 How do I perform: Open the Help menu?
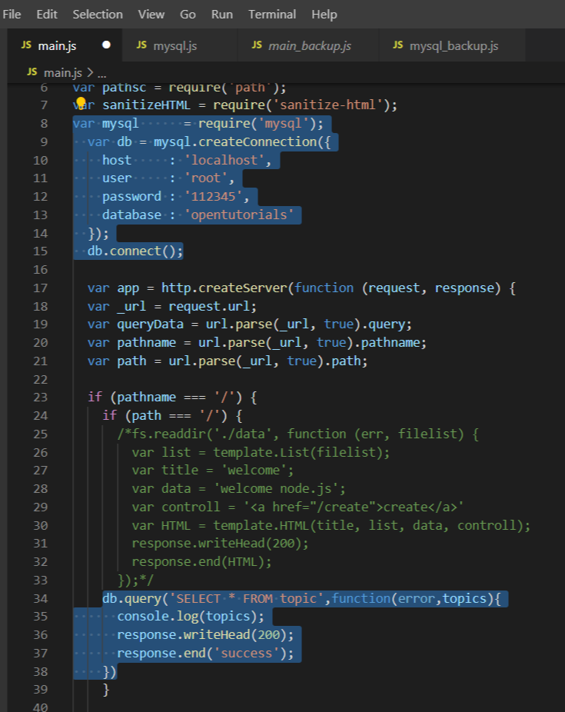(x=324, y=15)
